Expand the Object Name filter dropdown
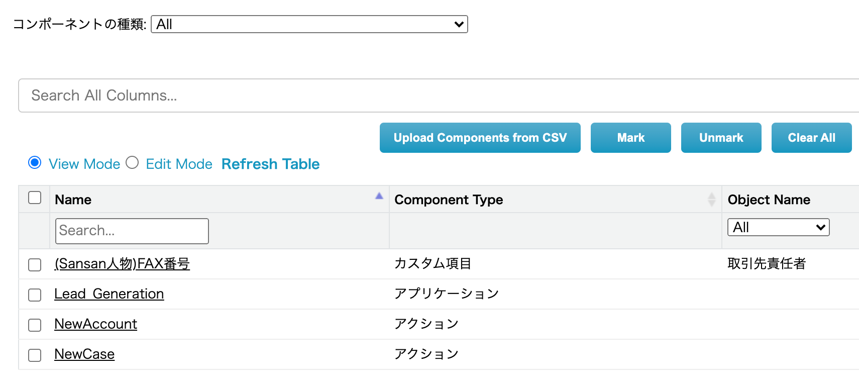 (x=778, y=227)
